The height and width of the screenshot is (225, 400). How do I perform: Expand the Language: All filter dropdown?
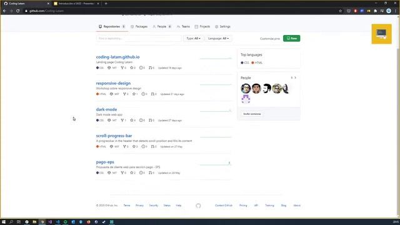pos(218,39)
